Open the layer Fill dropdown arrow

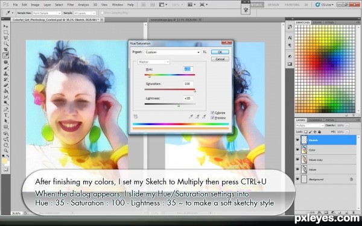coord(347,131)
